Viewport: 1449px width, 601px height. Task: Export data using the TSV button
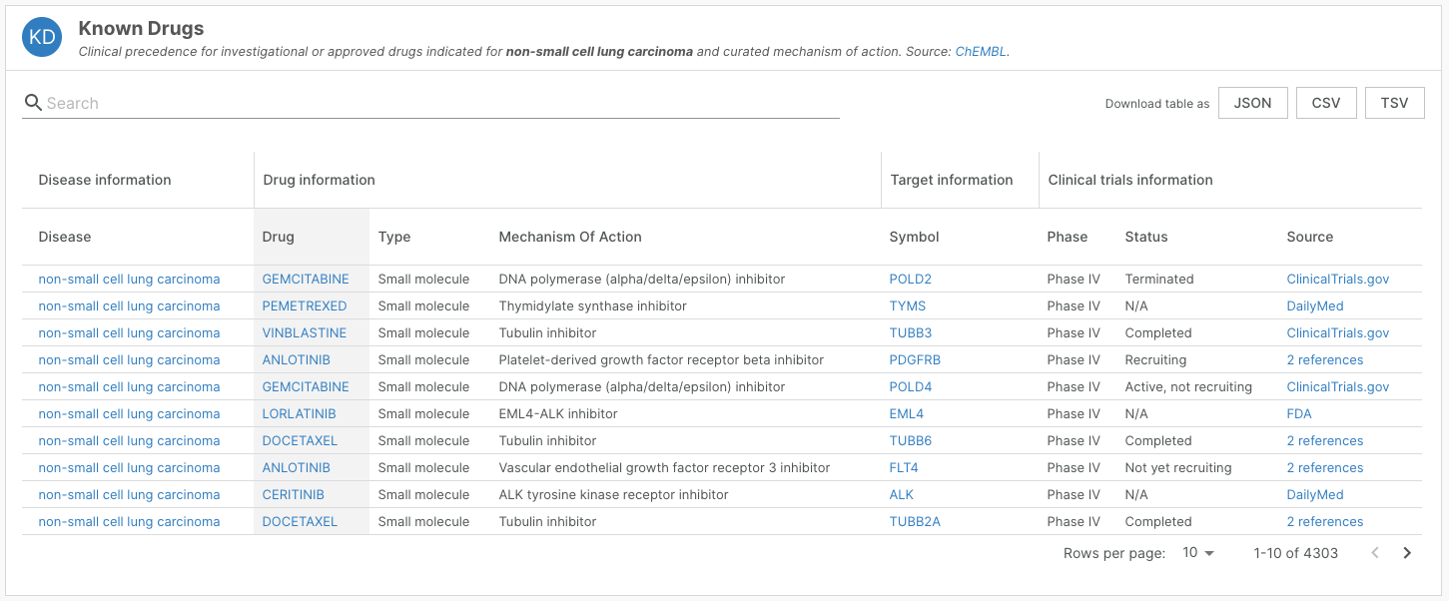coord(1394,102)
